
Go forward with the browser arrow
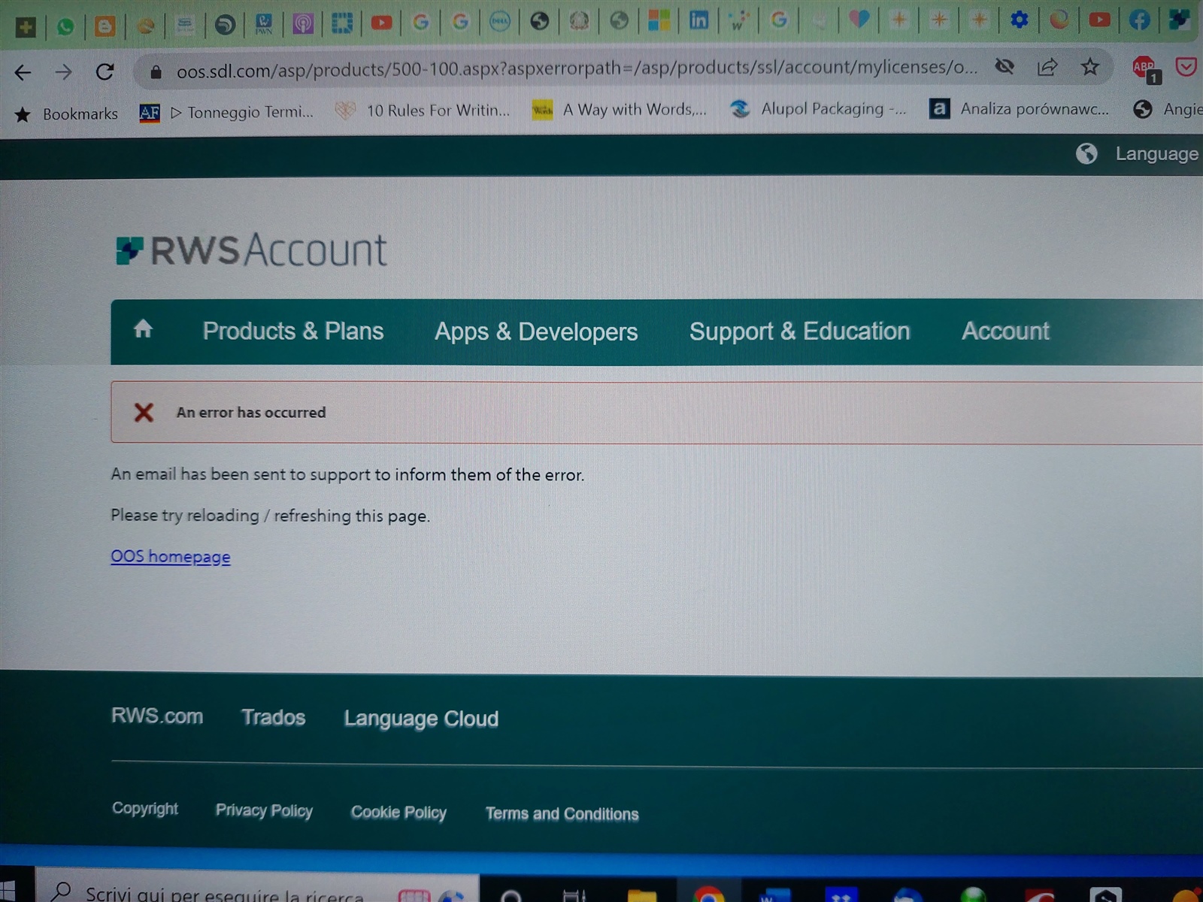coord(64,72)
